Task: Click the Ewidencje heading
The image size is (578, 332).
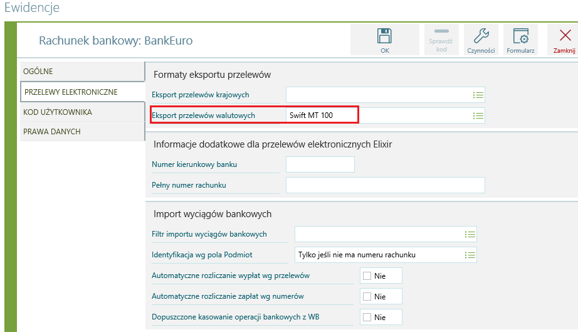Action: point(32,8)
